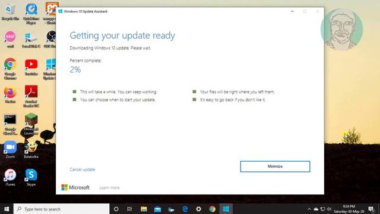Click the Type here to search box

point(61,209)
